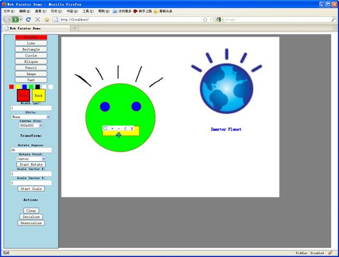Click the Start Scale button

(31, 189)
